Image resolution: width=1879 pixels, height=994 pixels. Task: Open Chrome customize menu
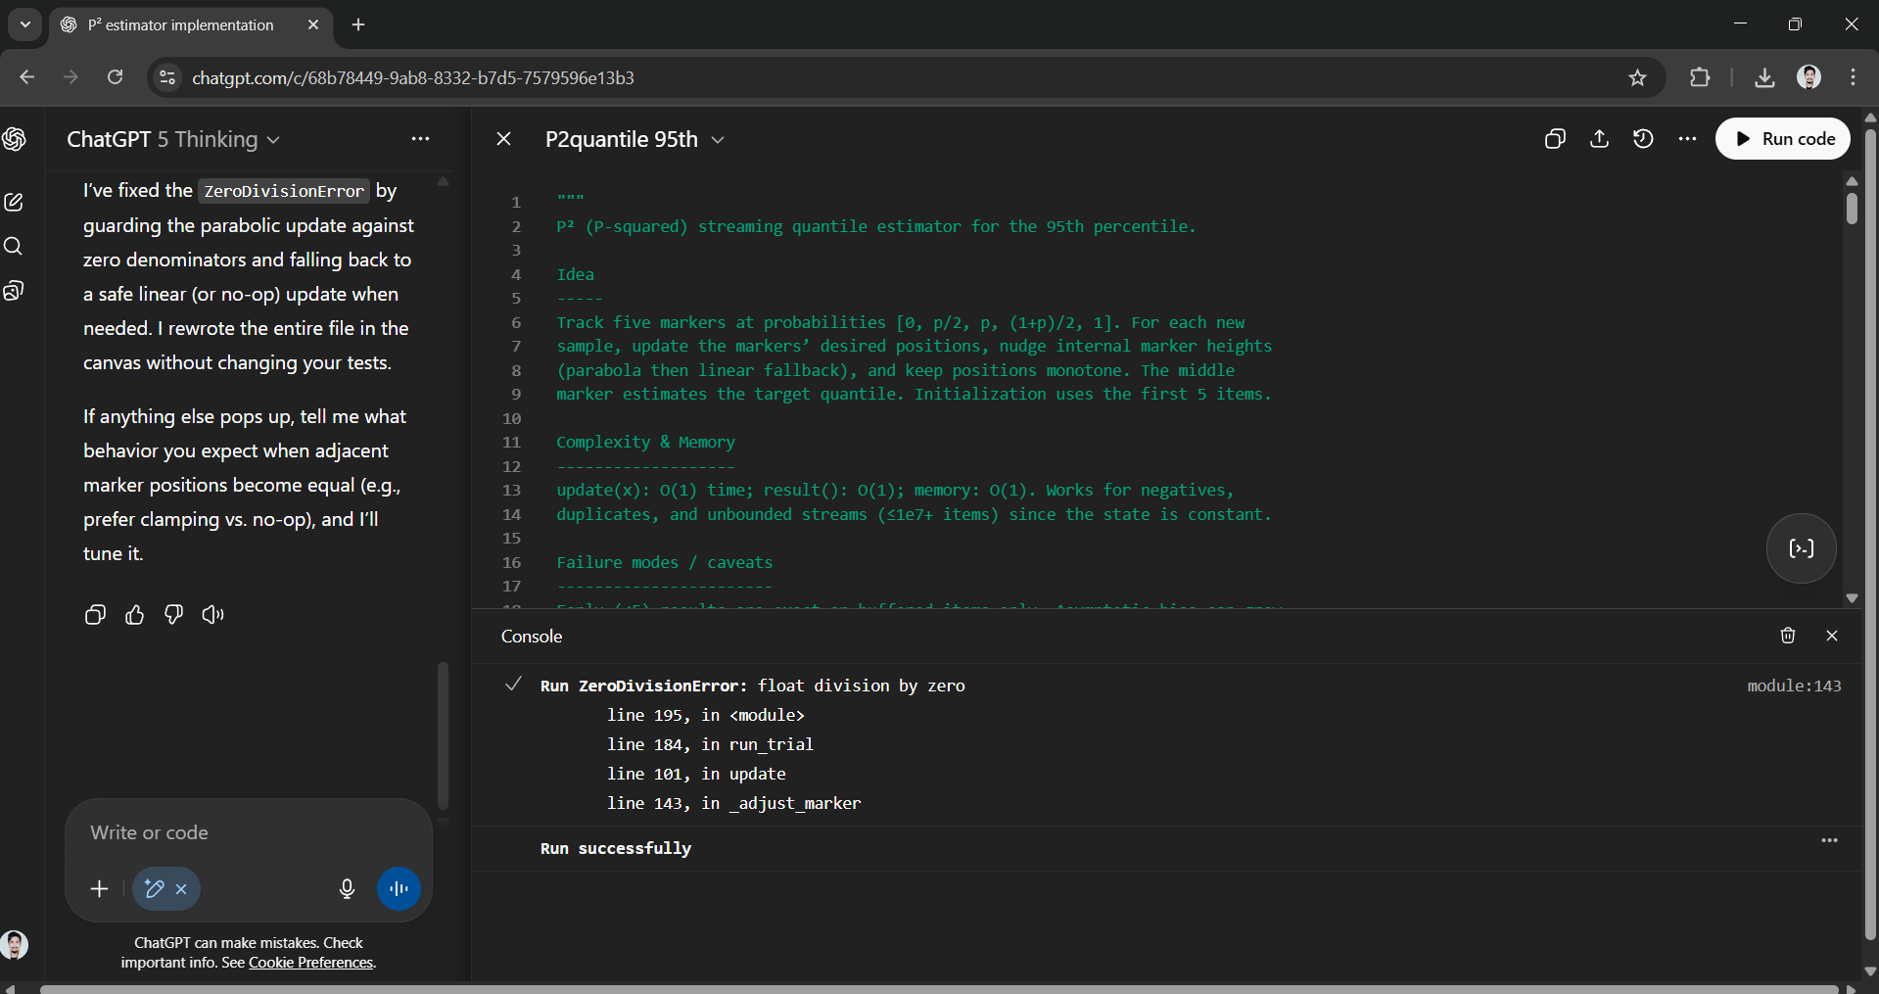[1853, 77]
